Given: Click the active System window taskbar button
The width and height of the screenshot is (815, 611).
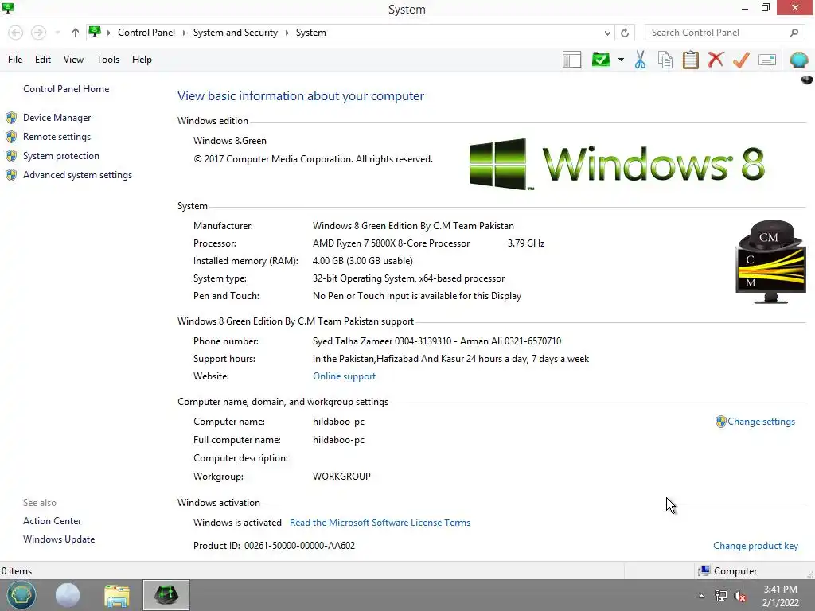Looking at the screenshot, I should tap(166, 595).
